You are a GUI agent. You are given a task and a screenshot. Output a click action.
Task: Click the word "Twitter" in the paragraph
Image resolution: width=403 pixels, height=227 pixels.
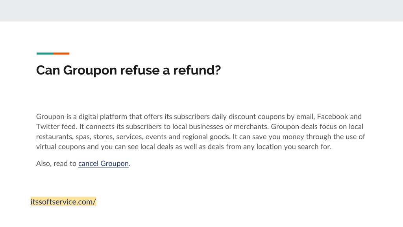pyautogui.click(x=48, y=127)
